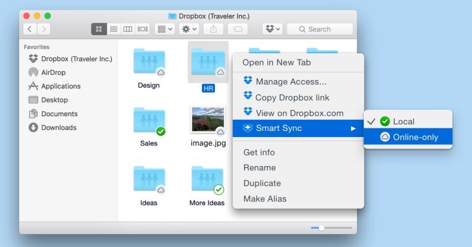Image resolution: width=472 pixels, height=247 pixels.
Task: Expand the Smart Sync submenu
Action: tap(298, 128)
